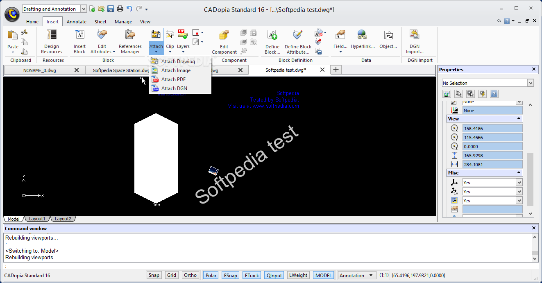Expand the Edit Attributes dropdown
The width and height of the screenshot is (542, 283).
[x=114, y=52]
